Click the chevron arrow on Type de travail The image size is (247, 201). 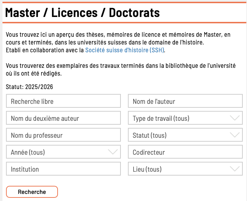[x=235, y=118]
